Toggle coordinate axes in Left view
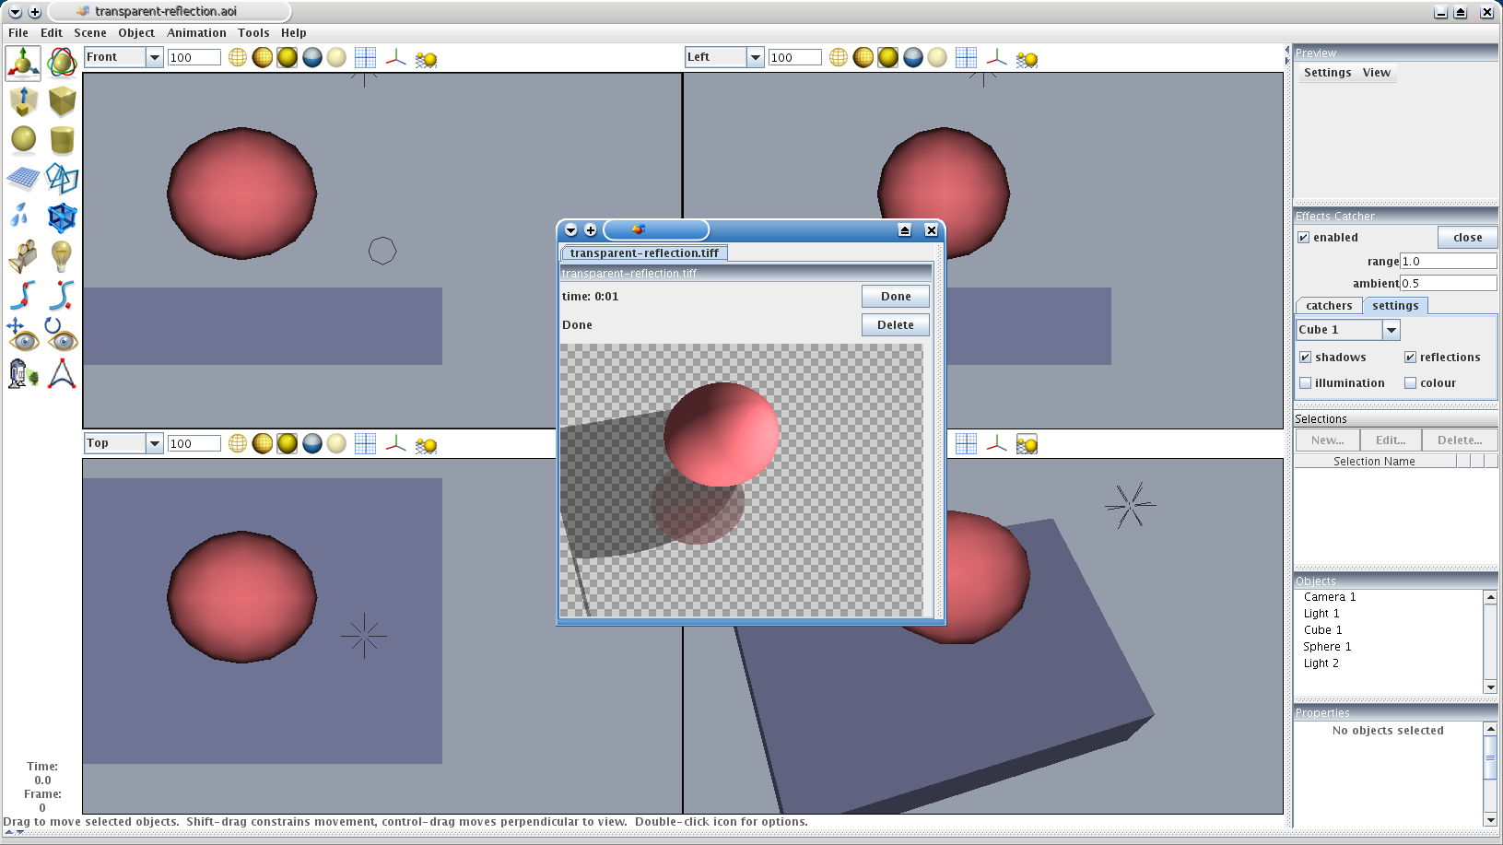 (997, 57)
